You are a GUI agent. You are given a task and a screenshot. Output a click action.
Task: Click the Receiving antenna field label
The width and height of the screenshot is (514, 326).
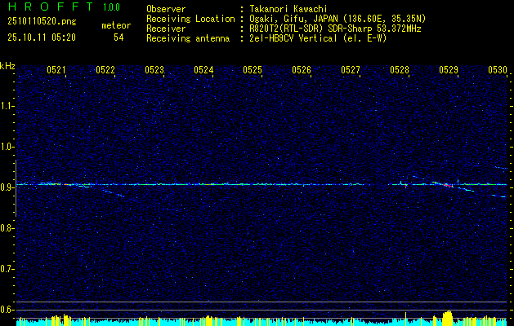point(188,38)
